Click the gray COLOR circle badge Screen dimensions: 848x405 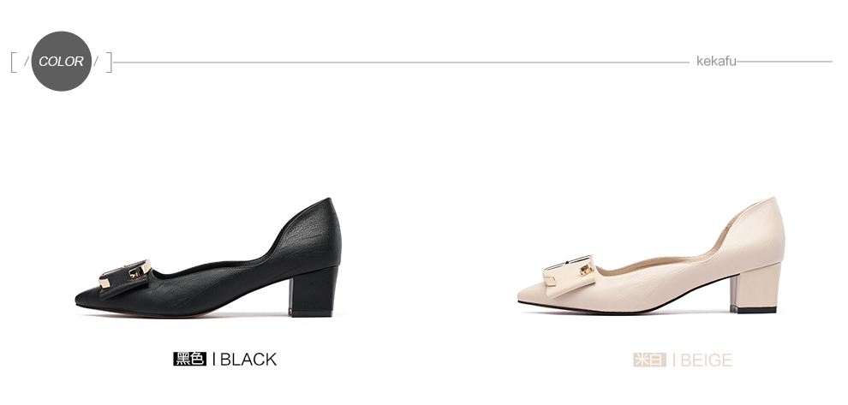(61, 61)
